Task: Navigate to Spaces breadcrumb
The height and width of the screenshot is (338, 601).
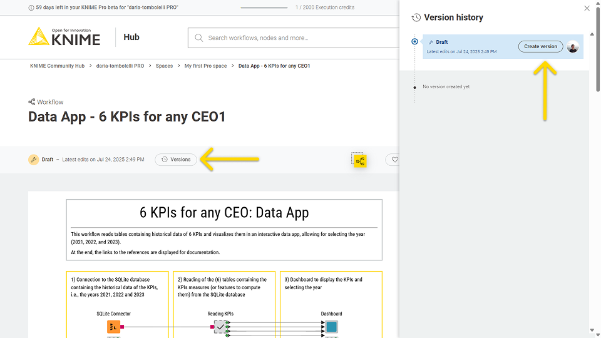Action: click(164, 66)
